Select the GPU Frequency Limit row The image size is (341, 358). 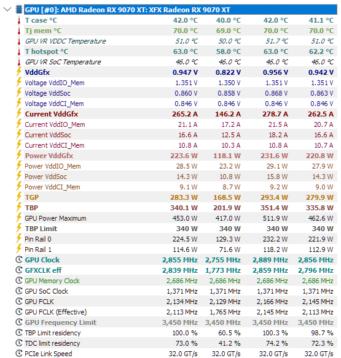[x=176, y=322]
